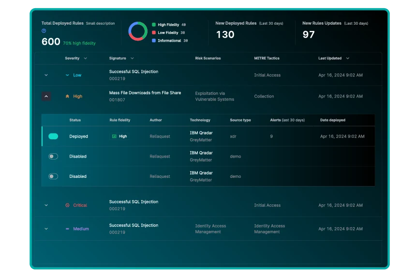The height and width of the screenshot is (275, 417).
Task: Open the Last Updated column dropdown
Action: (x=348, y=58)
